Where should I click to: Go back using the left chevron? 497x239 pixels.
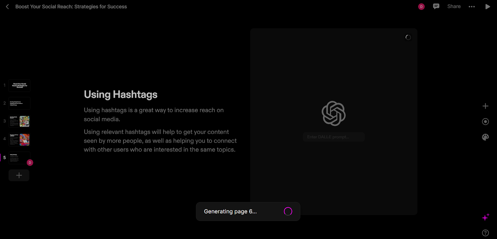[x=7, y=7]
